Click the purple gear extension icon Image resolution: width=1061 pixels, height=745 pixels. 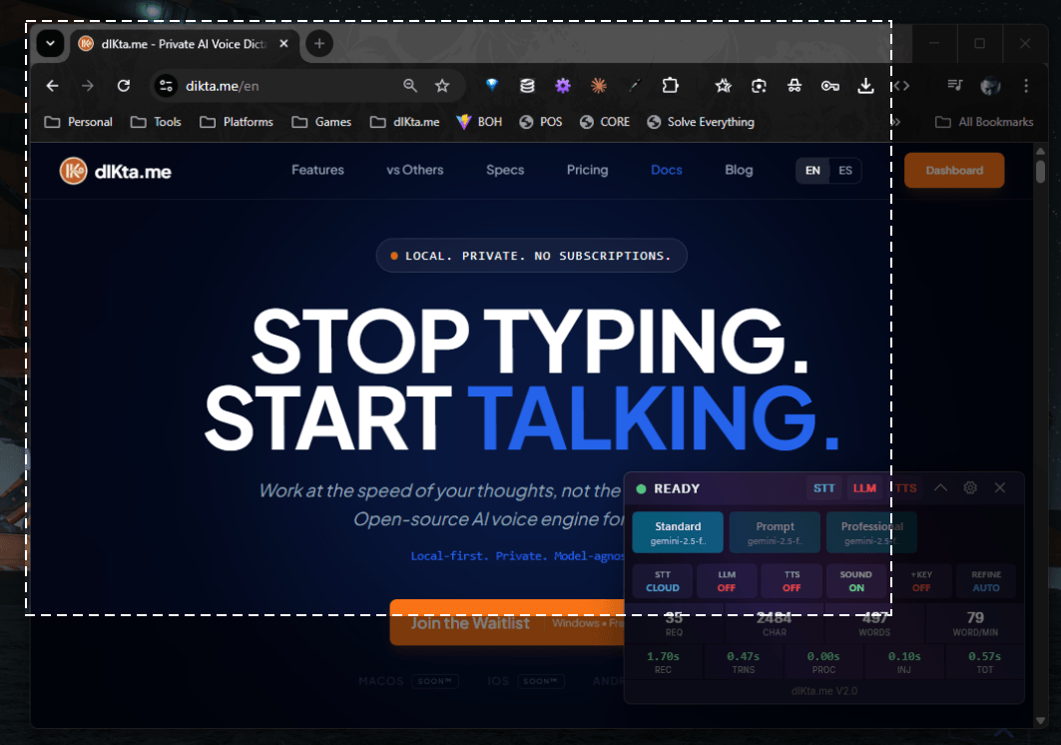[563, 86]
